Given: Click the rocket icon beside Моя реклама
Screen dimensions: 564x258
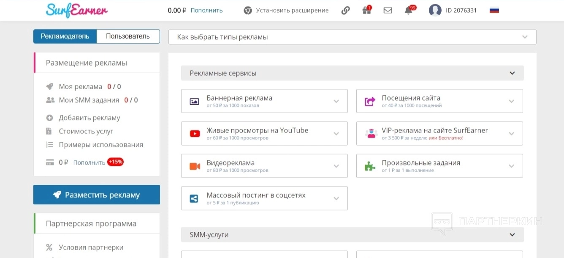Looking at the screenshot, I should point(50,87).
